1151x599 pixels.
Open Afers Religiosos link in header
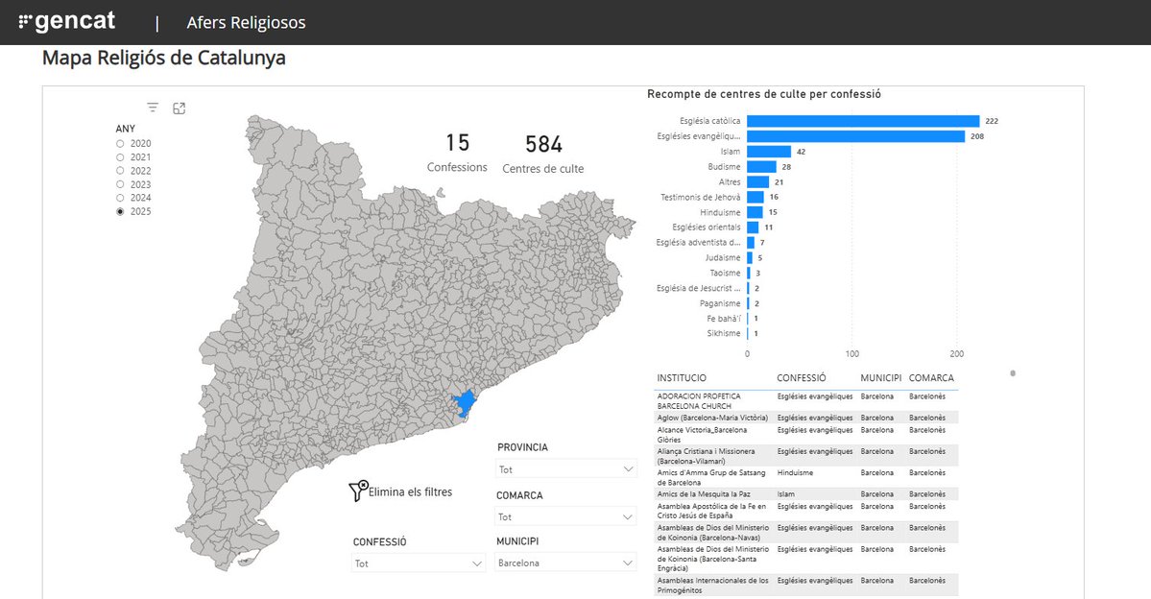pos(246,23)
